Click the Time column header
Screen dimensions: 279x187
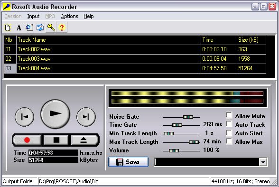[219, 40]
